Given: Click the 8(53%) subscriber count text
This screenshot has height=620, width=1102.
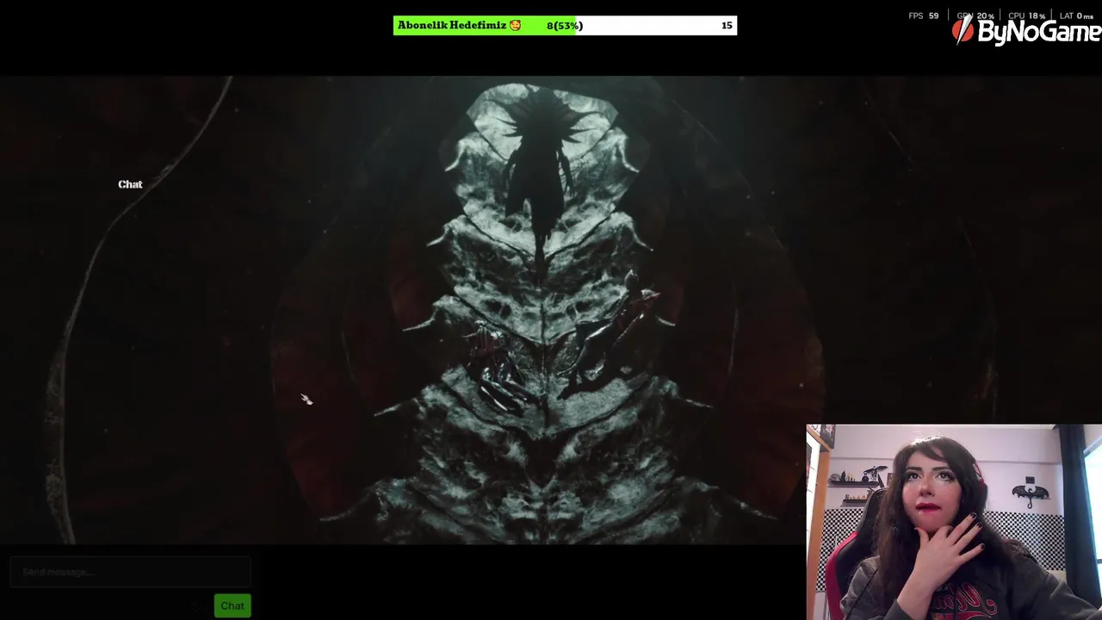Looking at the screenshot, I should [x=565, y=26].
